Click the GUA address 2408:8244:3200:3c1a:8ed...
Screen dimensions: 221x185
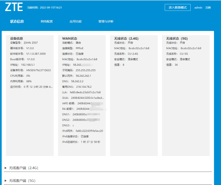[x=87, y=98]
